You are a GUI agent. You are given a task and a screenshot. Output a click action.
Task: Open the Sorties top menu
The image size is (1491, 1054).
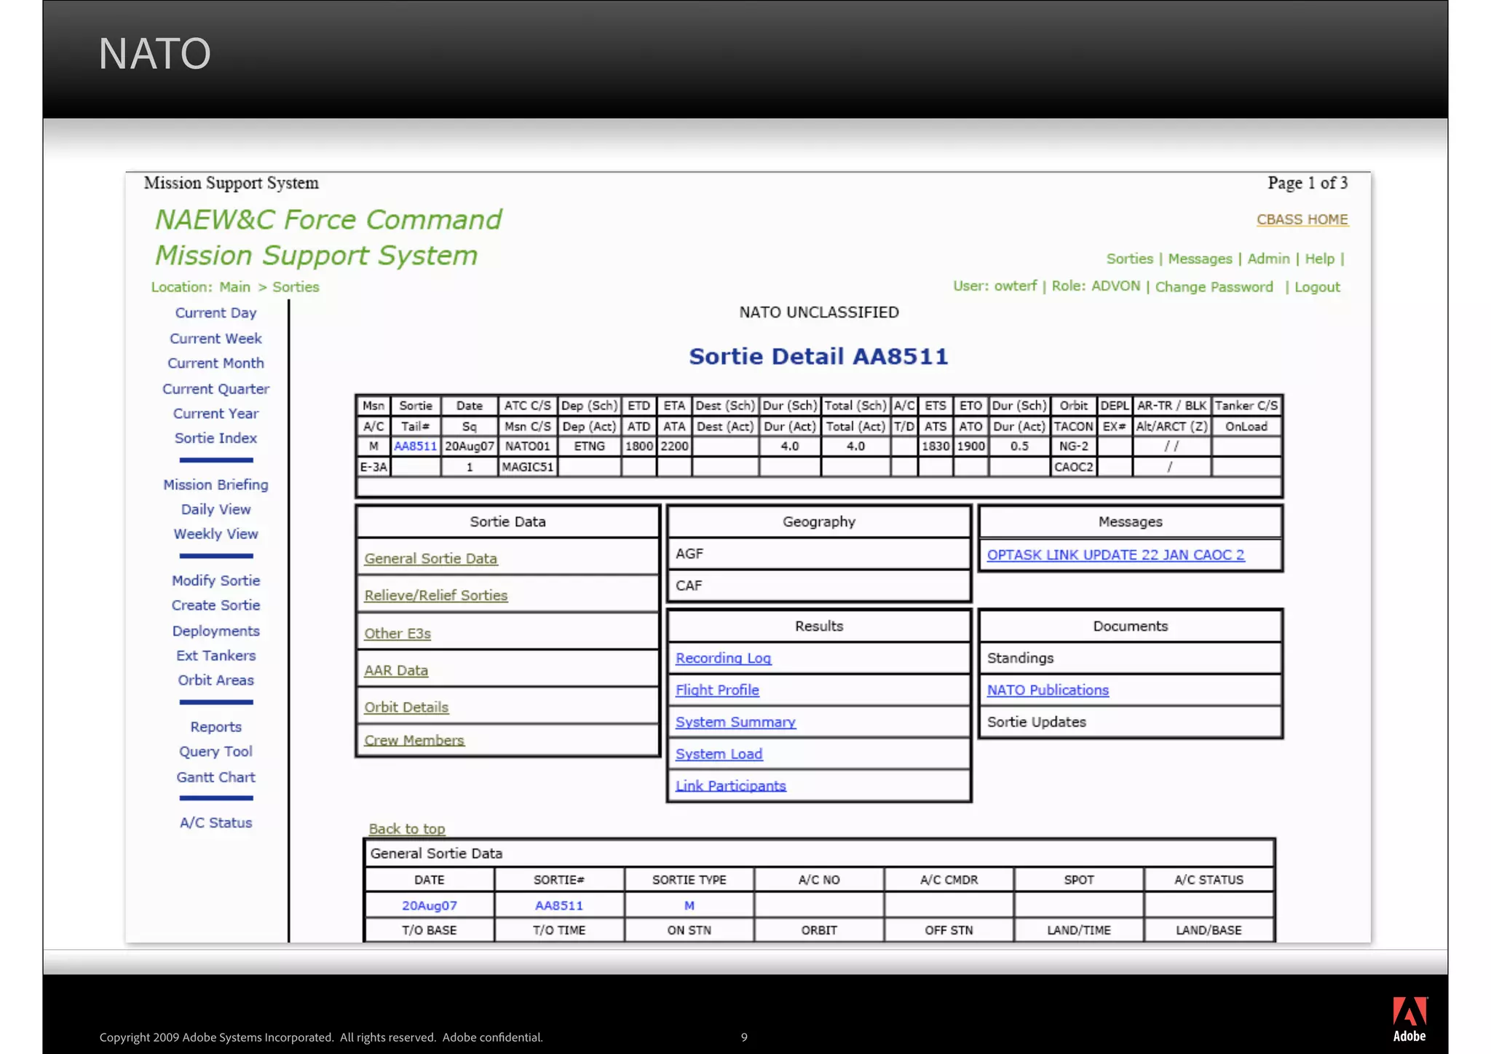tap(1129, 259)
